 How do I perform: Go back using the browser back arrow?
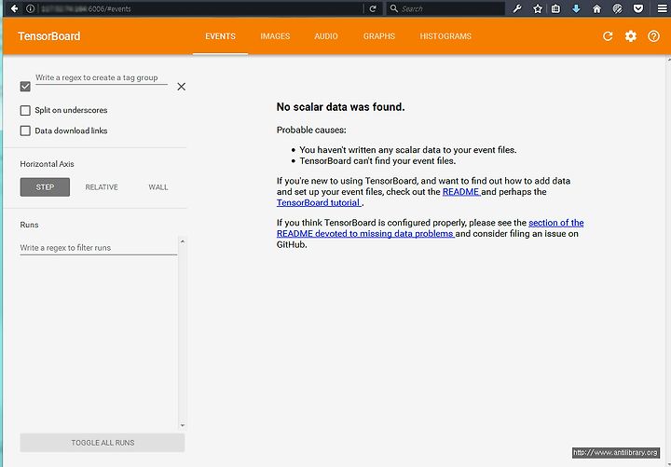pos(14,8)
